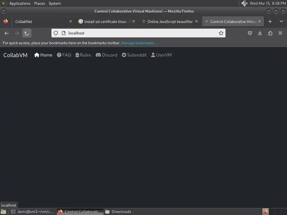Click the site information page icon
This screenshot has width=287, height=215.
point(64,33)
